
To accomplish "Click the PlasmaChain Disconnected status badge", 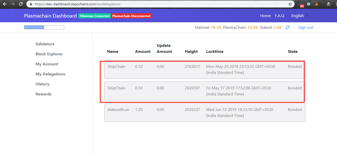I will click(x=131, y=16).
